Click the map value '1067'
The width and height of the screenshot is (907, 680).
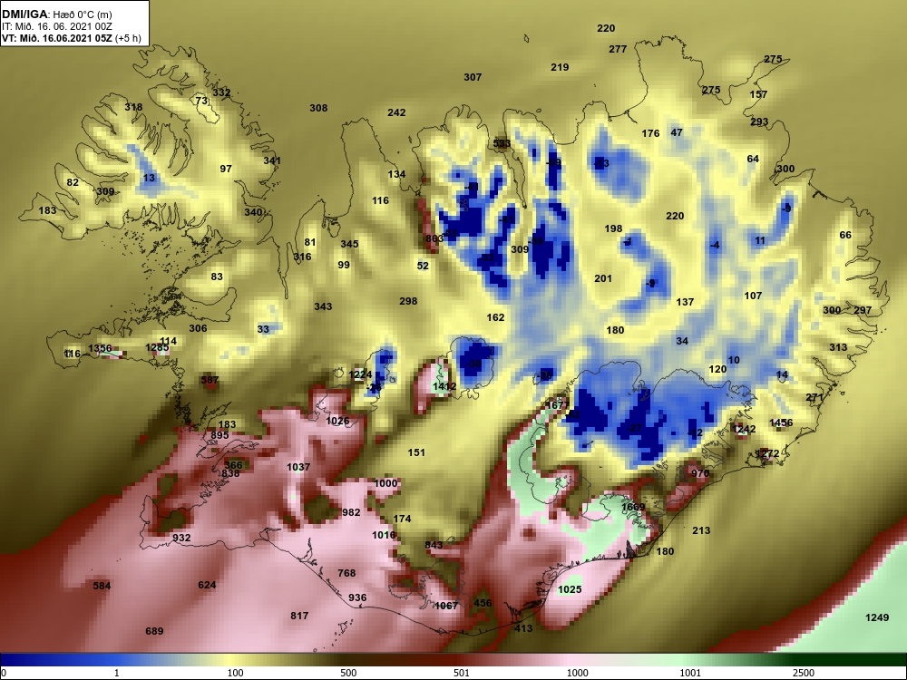click(446, 606)
